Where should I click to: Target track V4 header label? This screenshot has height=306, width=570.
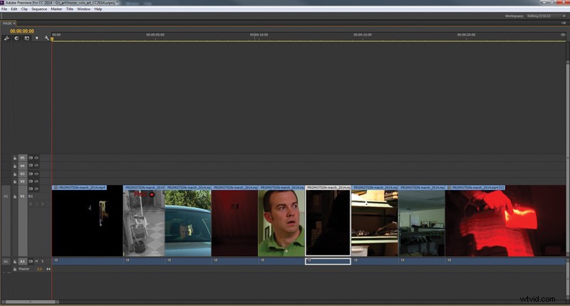23,166
